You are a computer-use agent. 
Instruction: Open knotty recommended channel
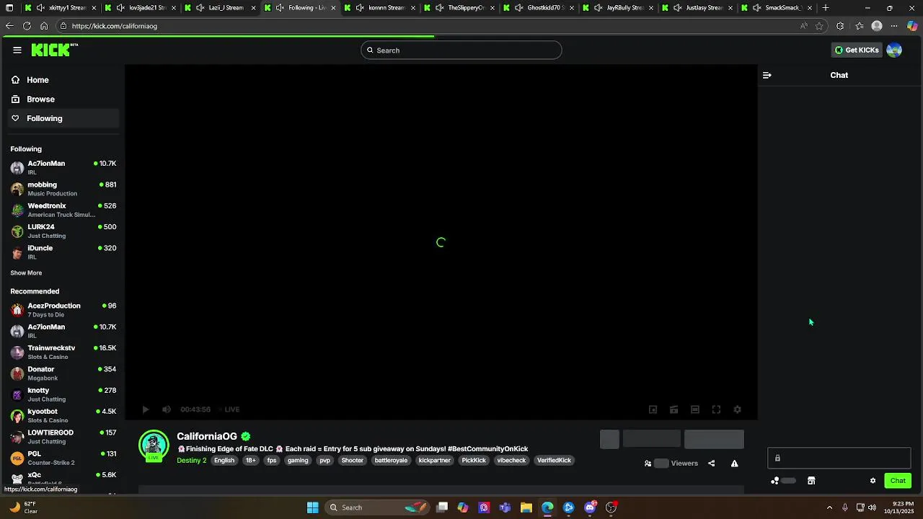click(63, 394)
